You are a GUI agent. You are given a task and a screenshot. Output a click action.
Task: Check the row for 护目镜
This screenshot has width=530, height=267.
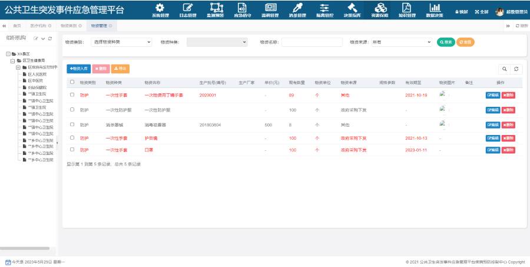72,137
